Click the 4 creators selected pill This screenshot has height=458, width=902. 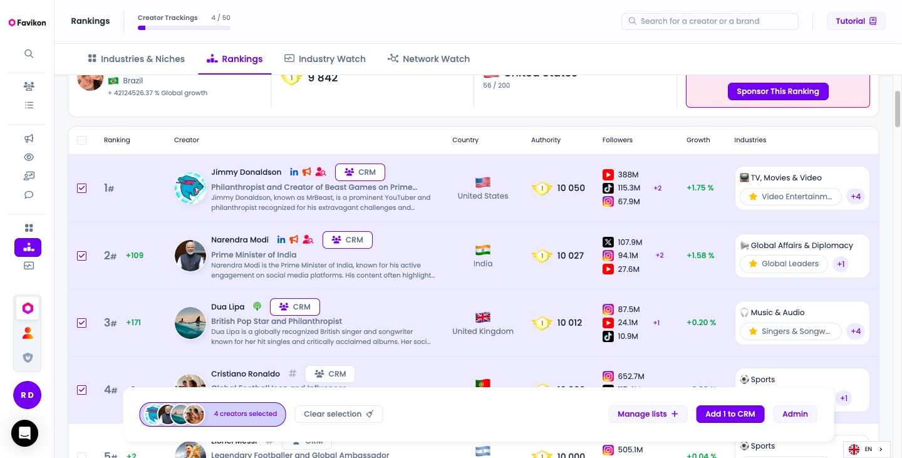212,414
